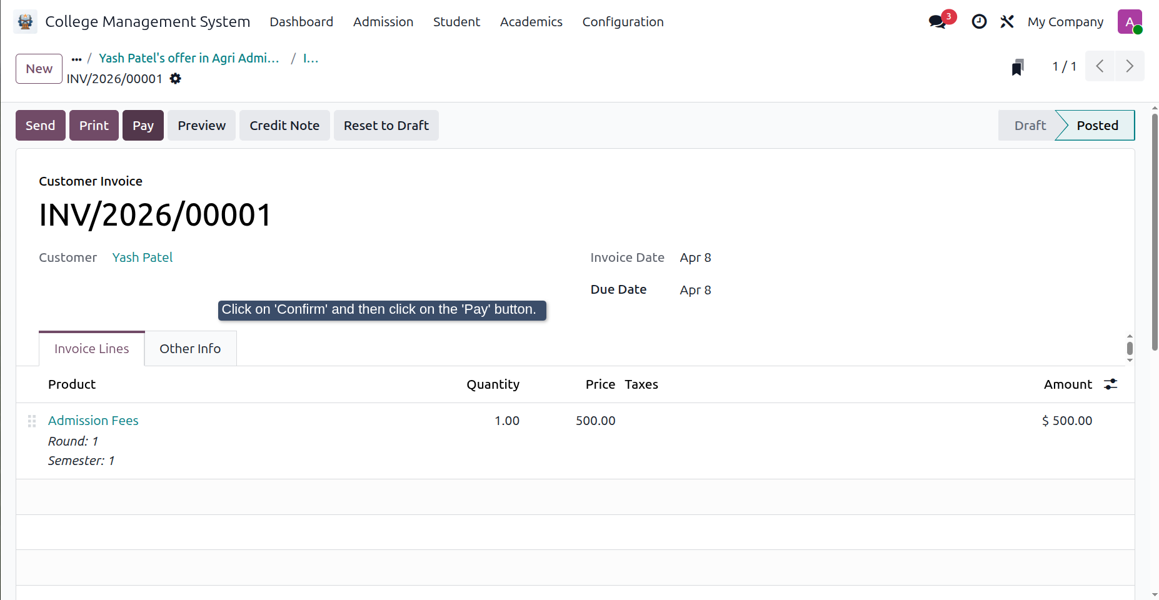This screenshot has height=600, width=1159.
Task: Open the user avatar menu
Action: pyautogui.click(x=1130, y=22)
